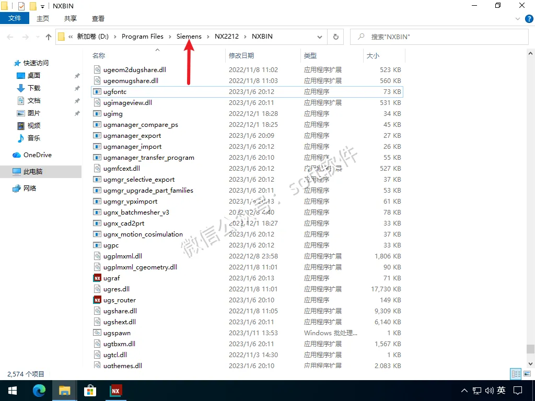
Task: Click the file list scroll up arrow
Action: click(x=530, y=54)
